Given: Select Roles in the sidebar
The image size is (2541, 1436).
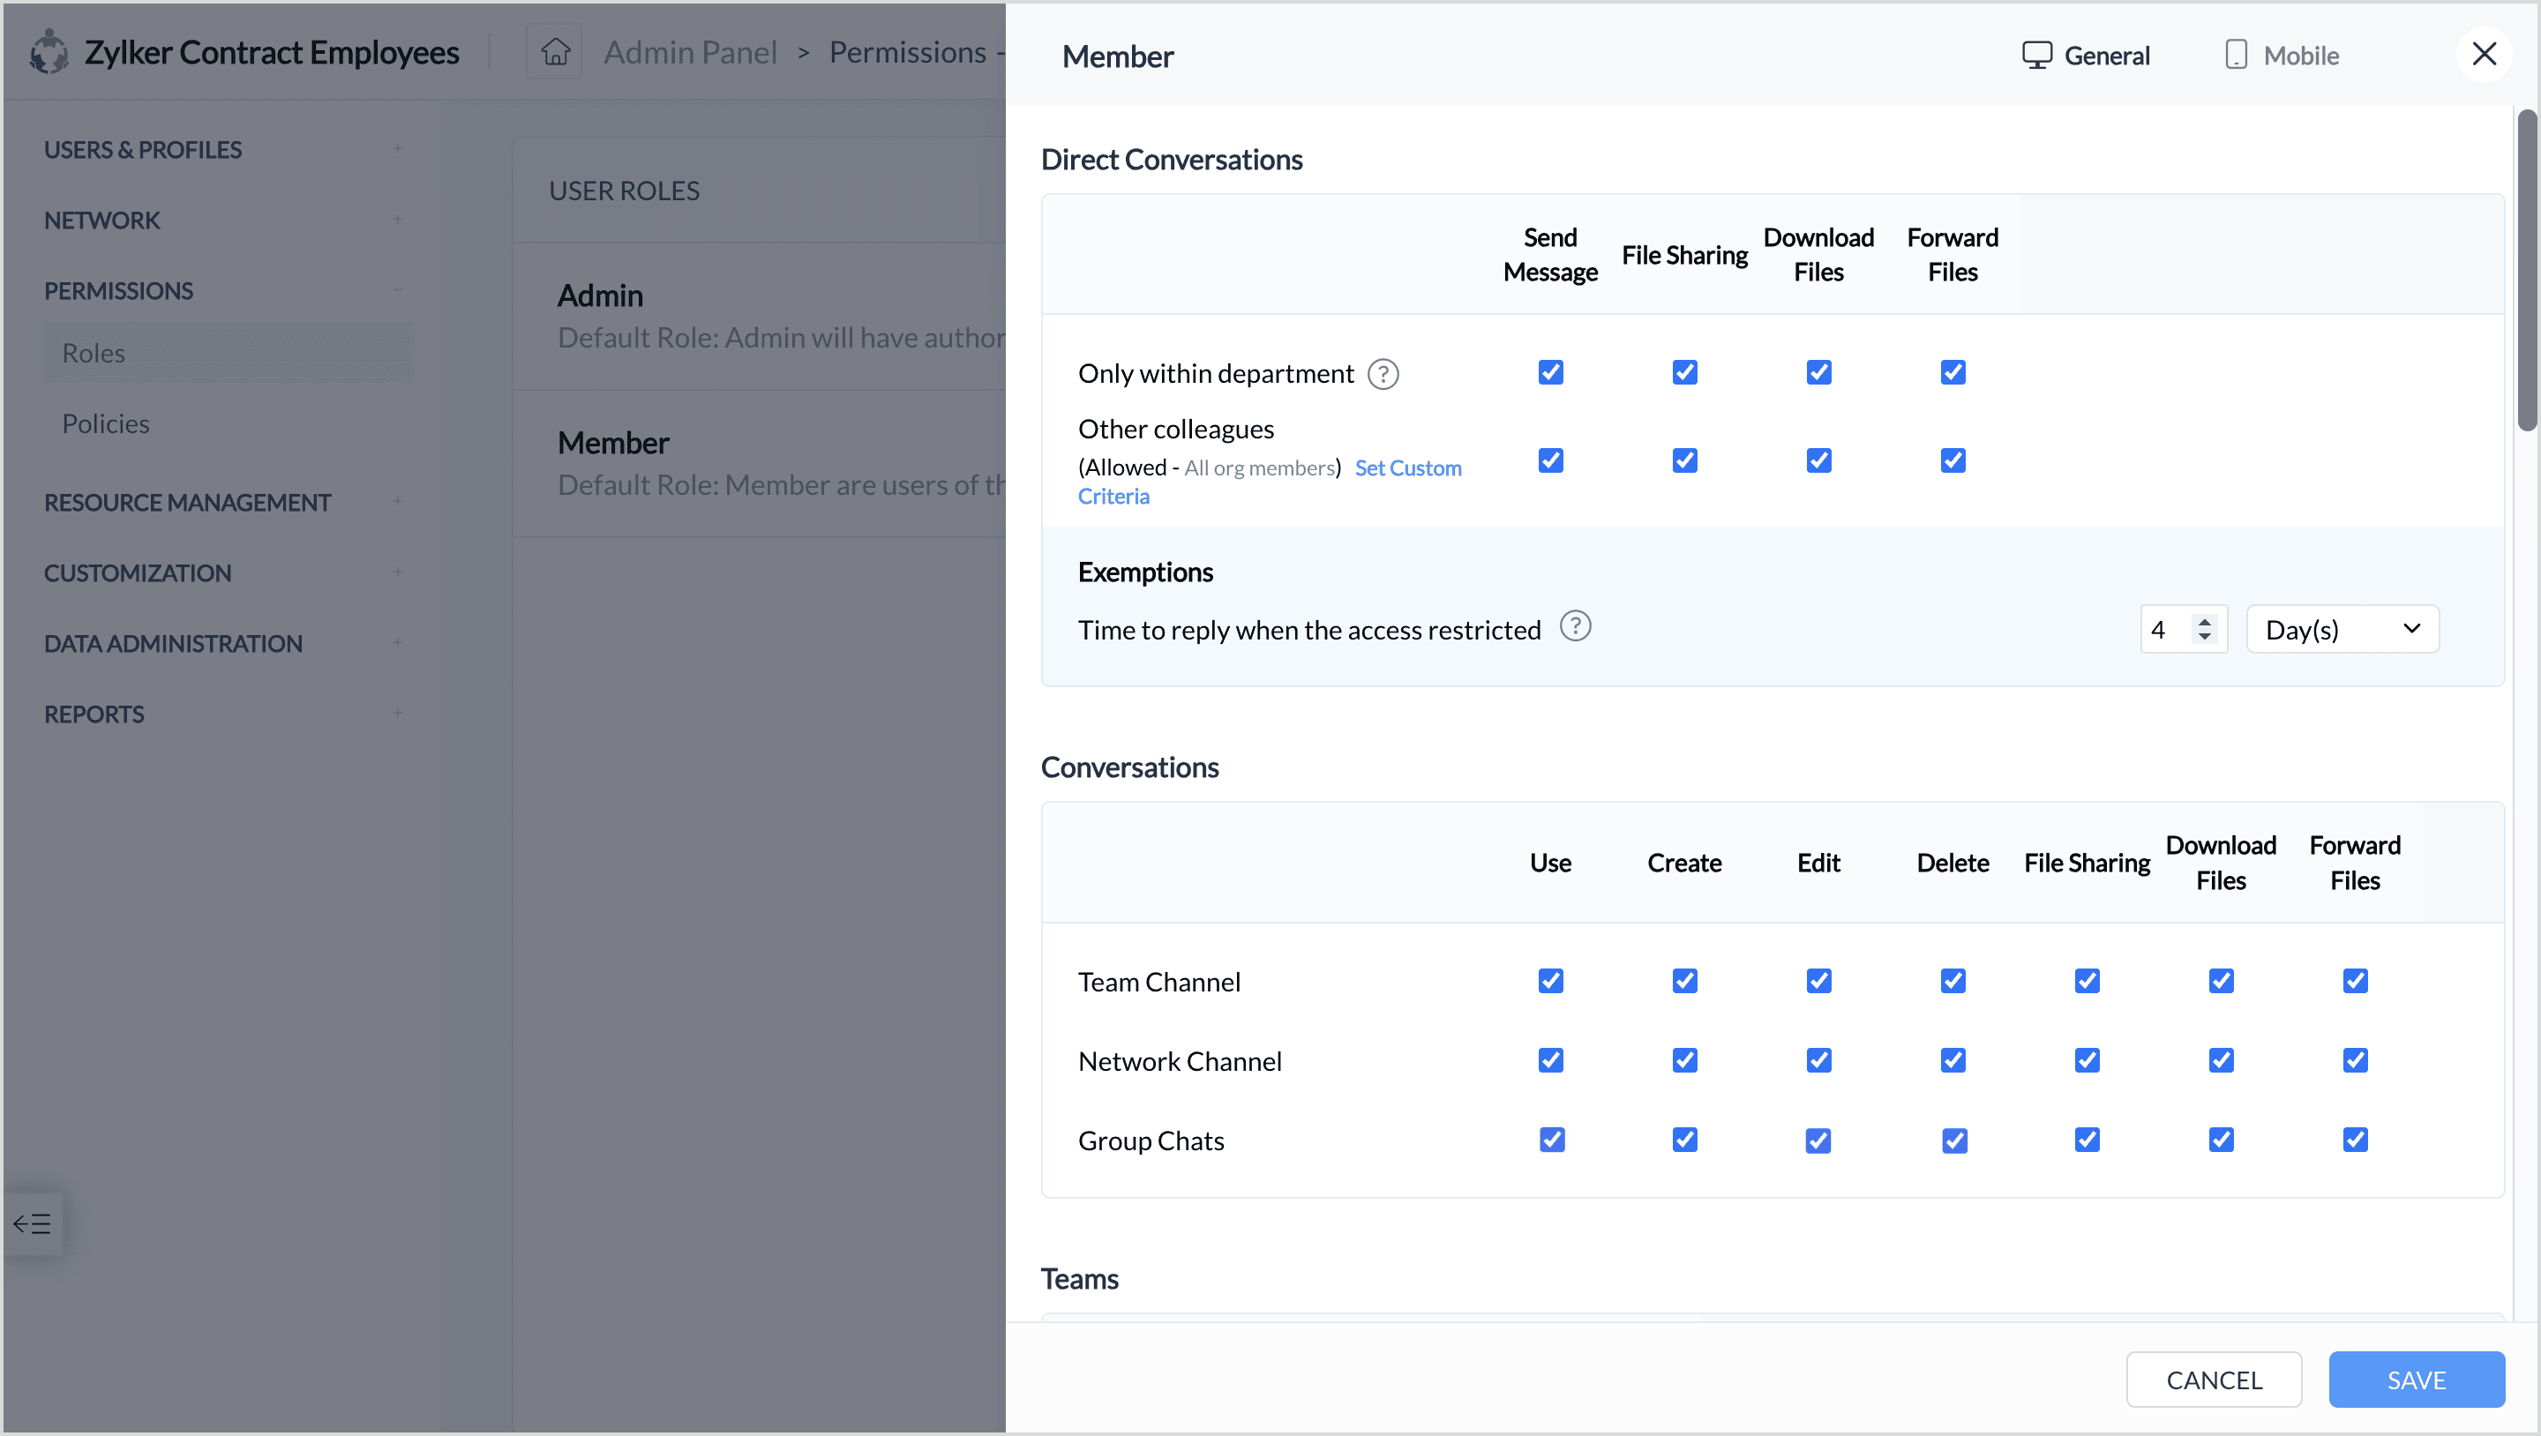Looking at the screenshot, I should 94,353.
